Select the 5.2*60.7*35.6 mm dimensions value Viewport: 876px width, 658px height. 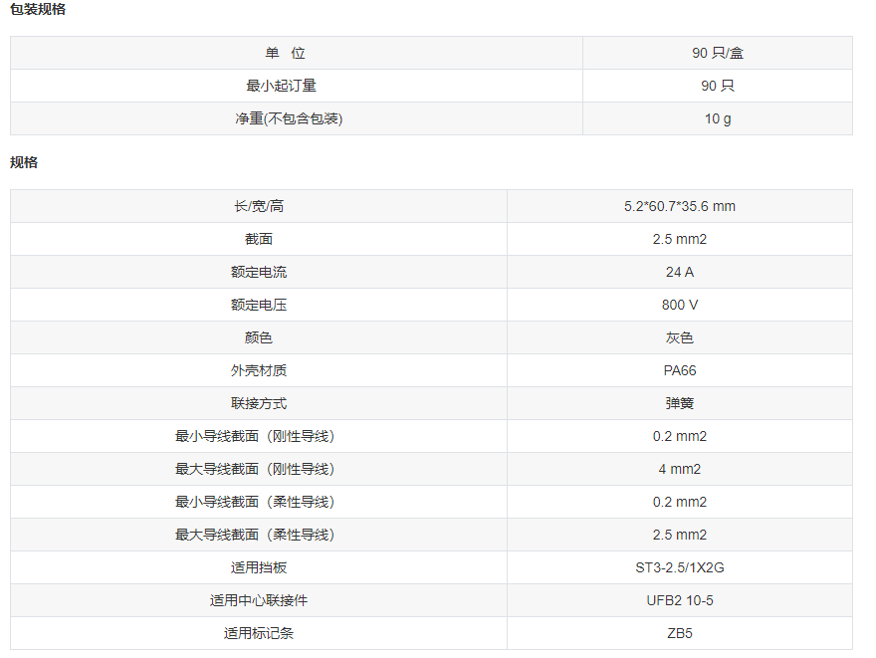click(x=679, y=206)
